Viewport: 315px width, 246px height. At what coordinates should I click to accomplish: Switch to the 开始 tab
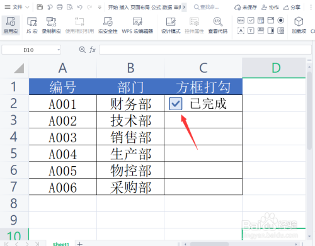click(x=113, y=8)
